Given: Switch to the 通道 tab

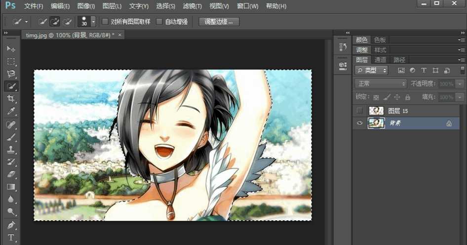Looking at the screenshot, I should tap(380, 60).
